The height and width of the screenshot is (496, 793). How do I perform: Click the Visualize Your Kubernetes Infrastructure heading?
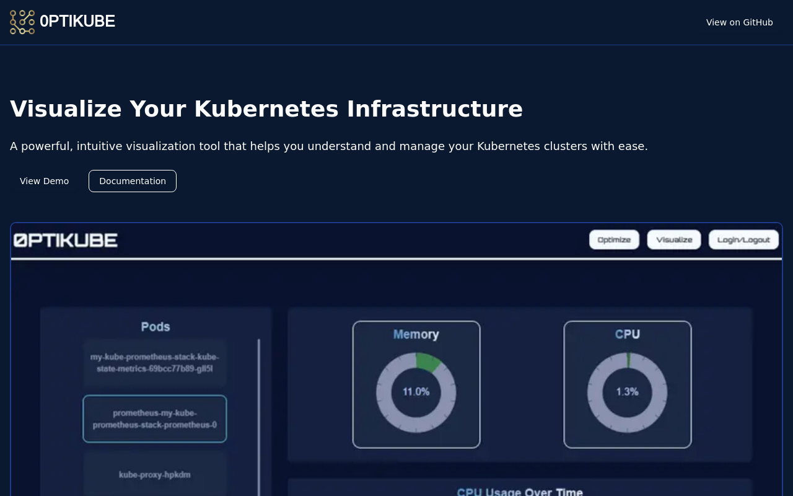pos(266,108)
